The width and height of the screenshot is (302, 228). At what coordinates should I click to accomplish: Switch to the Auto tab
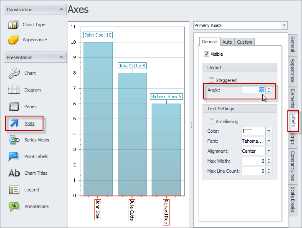coord(227,42)
